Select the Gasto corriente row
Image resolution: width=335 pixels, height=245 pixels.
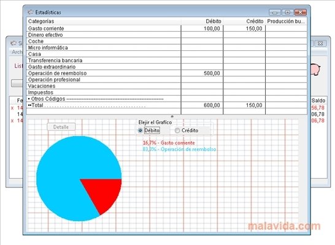[x=167, y=28]
